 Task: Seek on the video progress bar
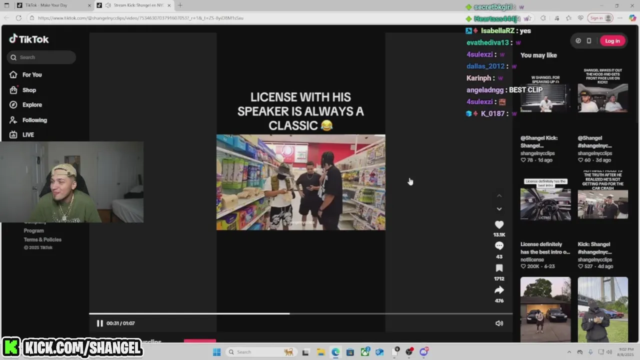[x=300, y=313]
